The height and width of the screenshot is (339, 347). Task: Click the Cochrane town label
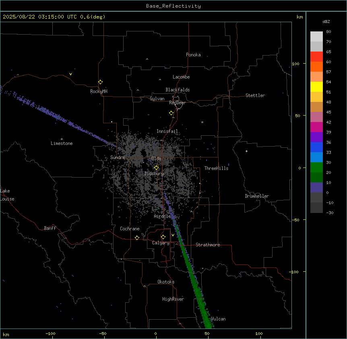(x=130, y=229)
